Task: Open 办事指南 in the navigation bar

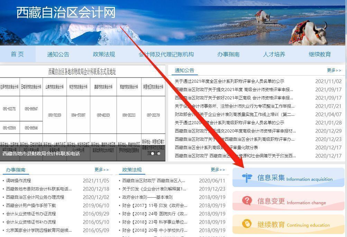Action: [228, 54]
